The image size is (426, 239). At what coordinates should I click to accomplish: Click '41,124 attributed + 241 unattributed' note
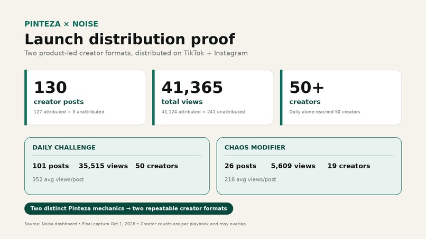tap(203, 112)
